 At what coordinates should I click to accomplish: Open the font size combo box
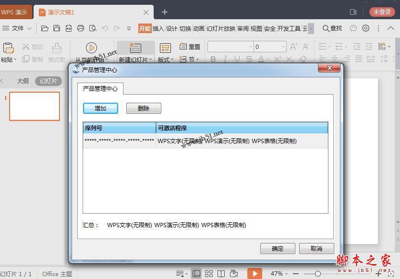pyautogui.click(x=270, y=47)
